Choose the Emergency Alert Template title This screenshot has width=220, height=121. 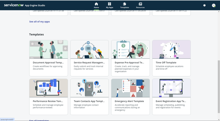(129, 101)
